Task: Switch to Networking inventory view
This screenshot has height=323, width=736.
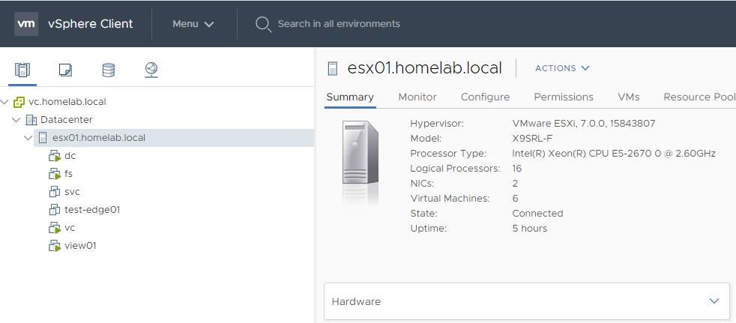Action: pos(151,70)
